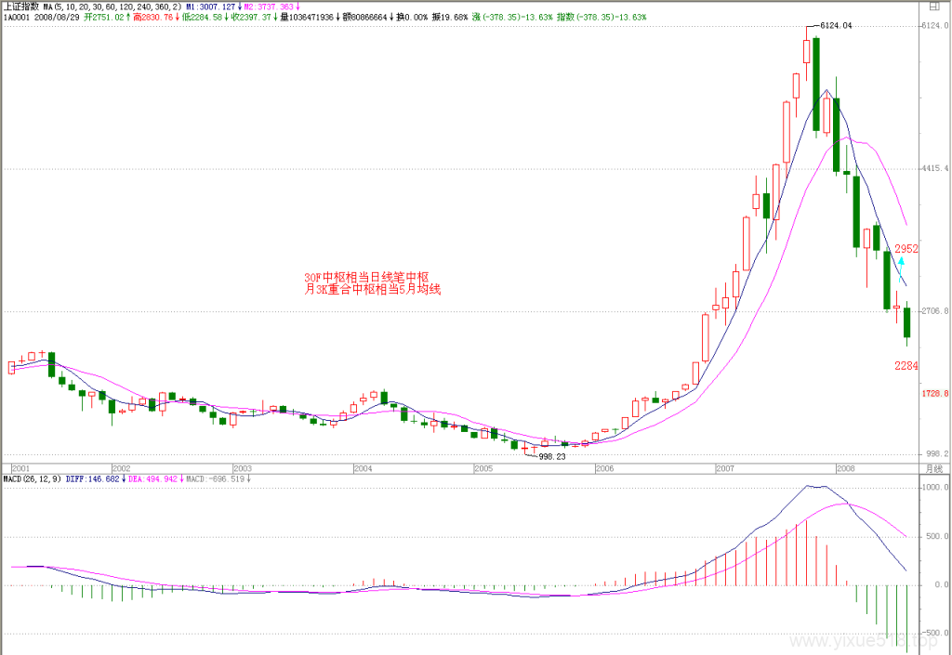Select the MACD(26,12,9) indicator label
The height and width of the screenshot is (655, 952).
[33, 479]
